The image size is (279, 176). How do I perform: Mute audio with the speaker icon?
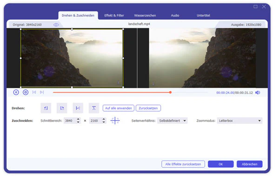coord(258,93)
